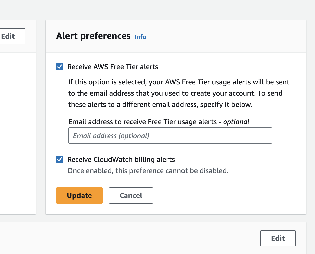This screenshot has width=315, height=254.
Task: Click the blue checkmark icon next to Free Tier alerts
Action: (x=60, y=67)
